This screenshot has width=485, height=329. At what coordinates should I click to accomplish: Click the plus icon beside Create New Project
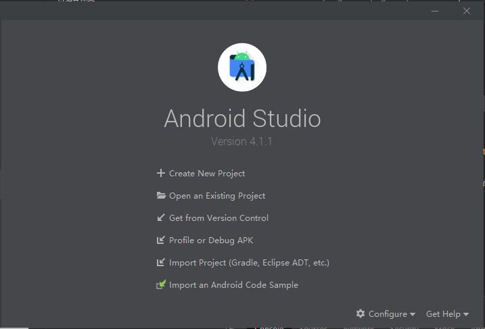coord(161,173)
